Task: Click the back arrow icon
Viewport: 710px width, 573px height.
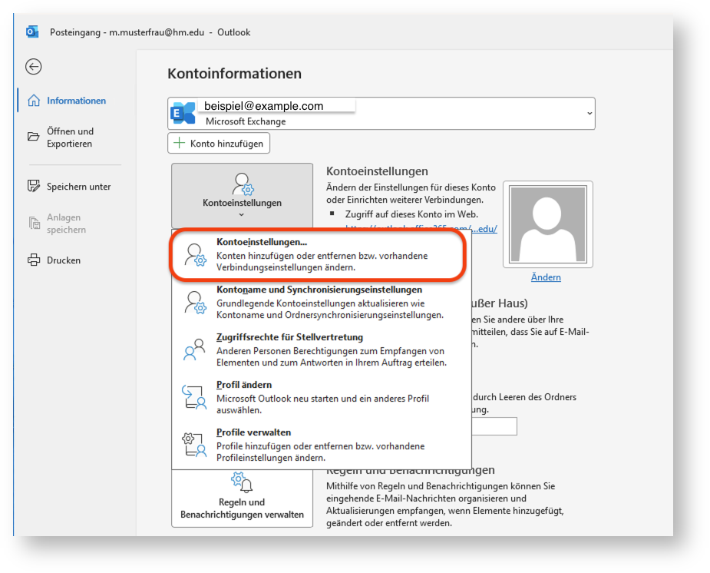Action: click(34, 67)
